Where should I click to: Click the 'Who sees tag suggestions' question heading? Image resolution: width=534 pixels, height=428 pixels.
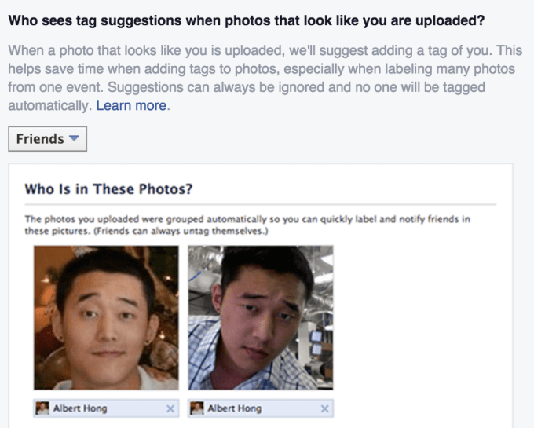tap(246, 20)
